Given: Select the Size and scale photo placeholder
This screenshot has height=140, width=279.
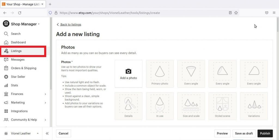Looking at the screenshot, I should (x=191, y=106).
